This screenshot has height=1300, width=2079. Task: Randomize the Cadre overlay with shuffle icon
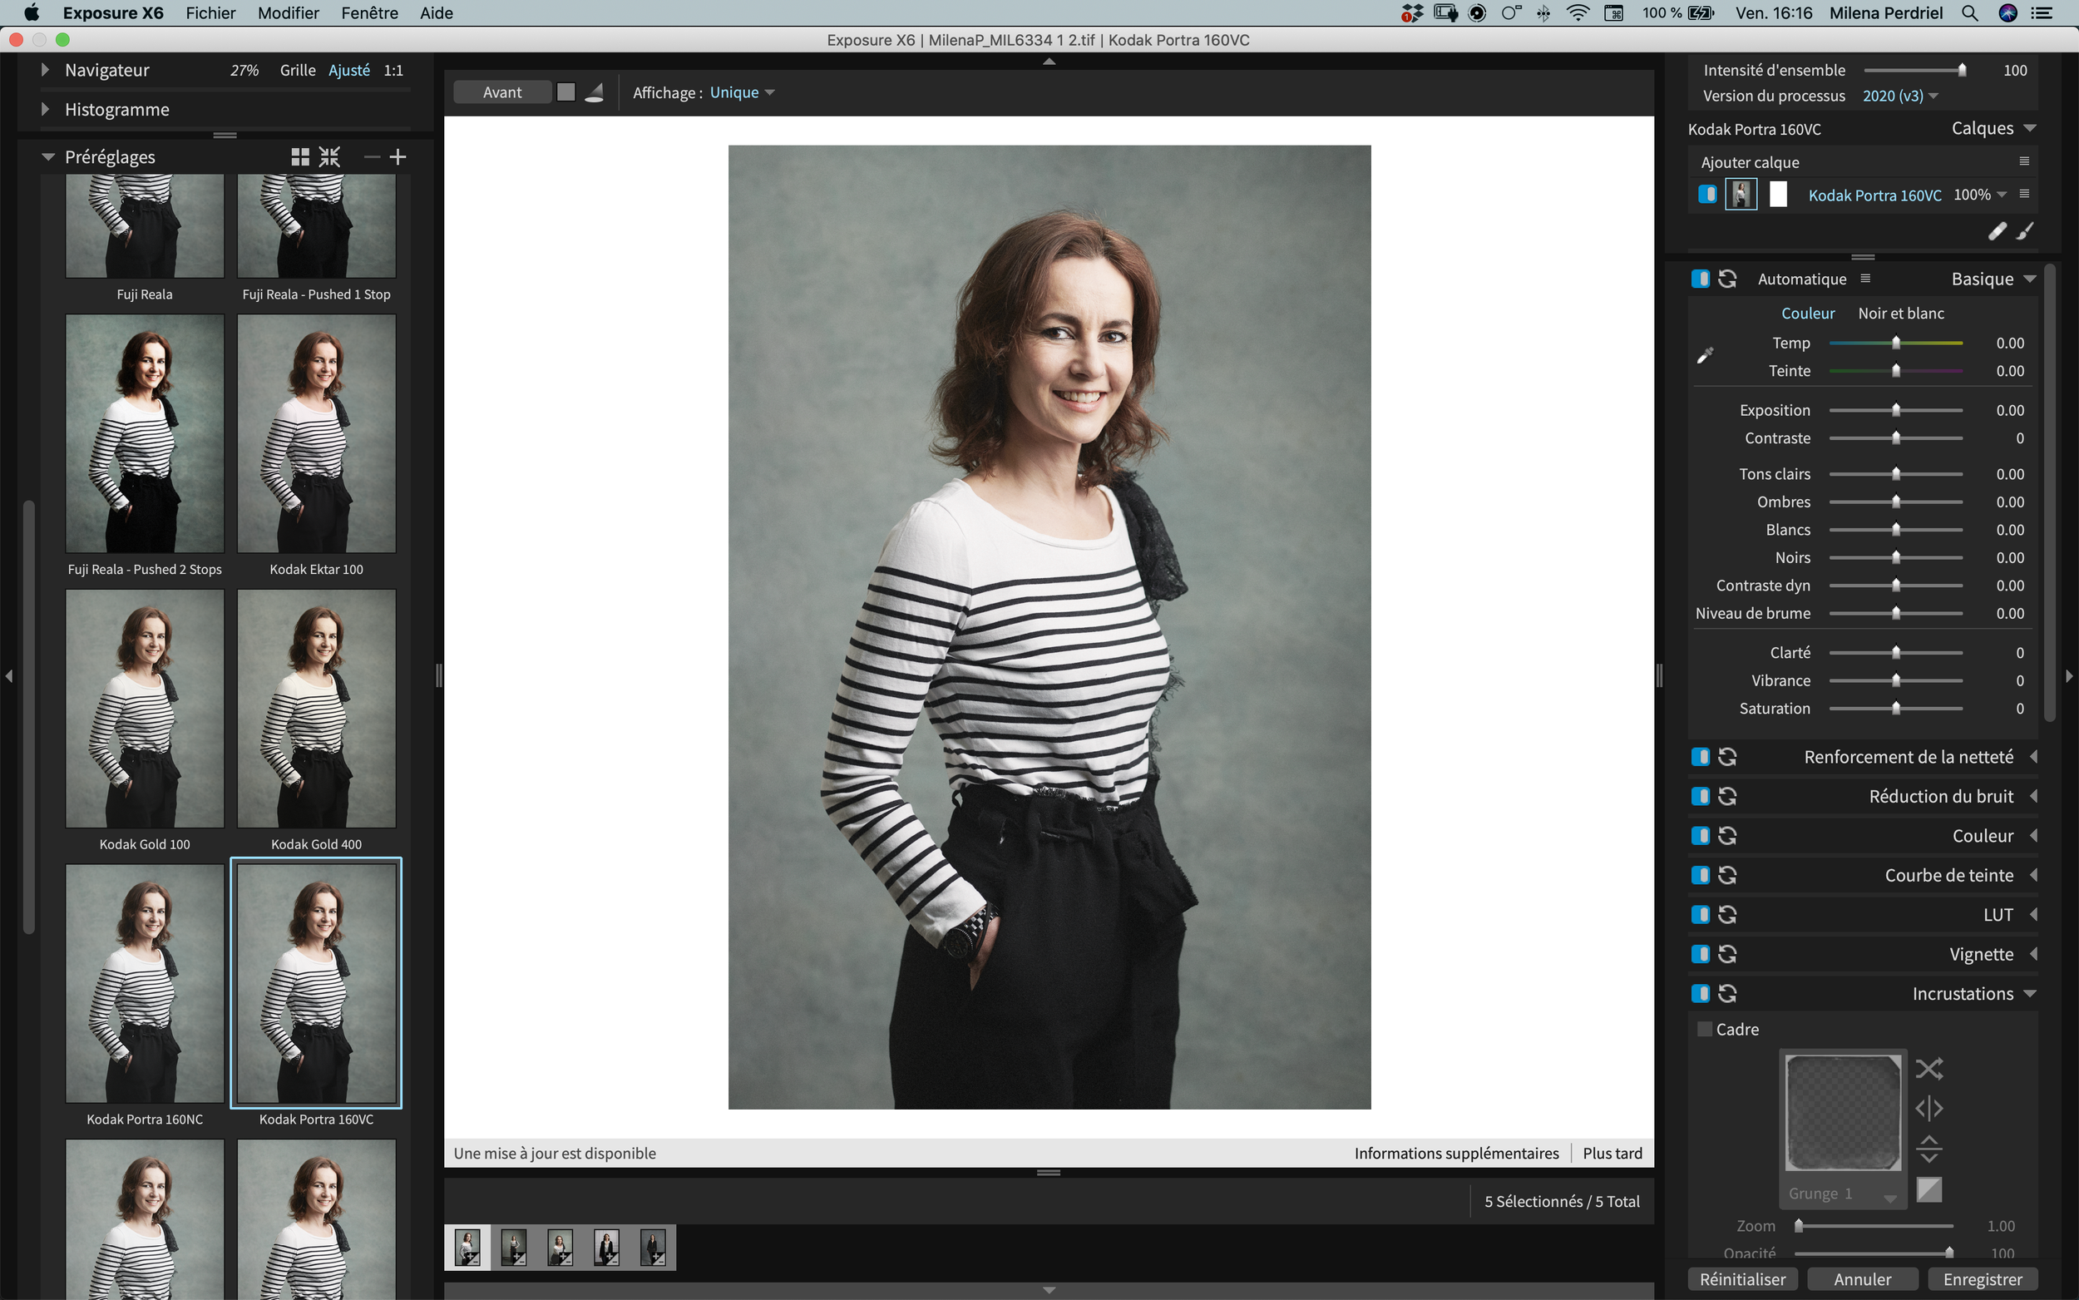pyautogui.click(x=1928, y=1069)
